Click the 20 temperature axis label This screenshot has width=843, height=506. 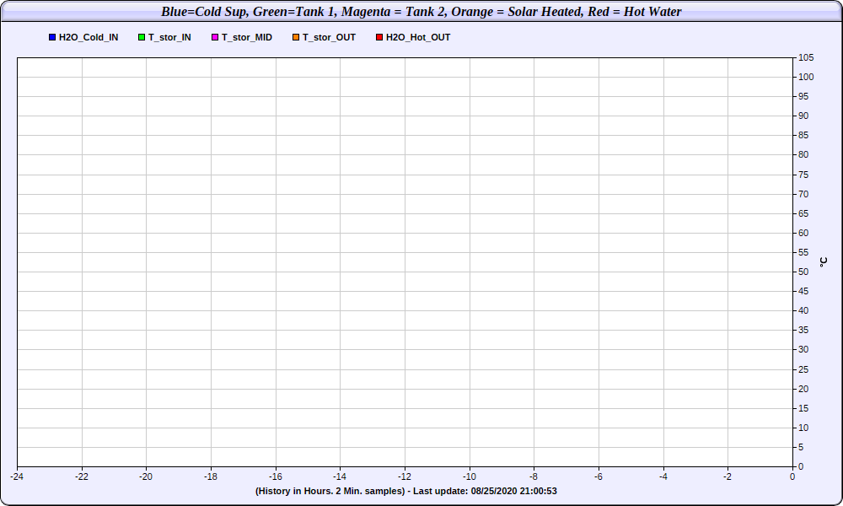[803, 389]
